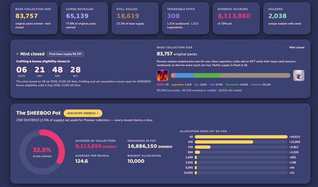
Task: Click the AVERAGE PER REVEAL value 124.6
Action: pos(81,161)
